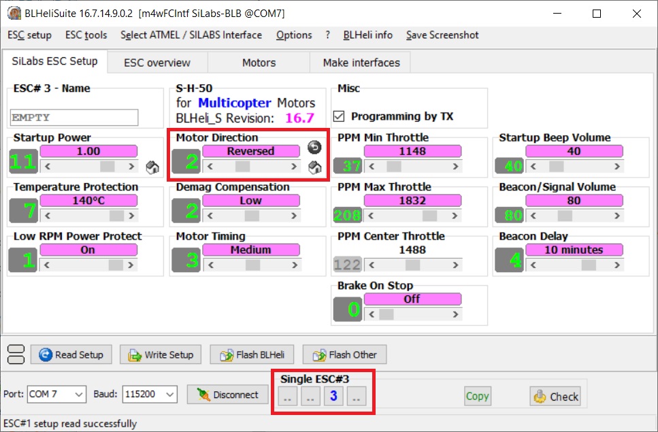This screenshot has height=432, width=658.
Task: Select the fourth ESC slot button
Action: (357, 395)
